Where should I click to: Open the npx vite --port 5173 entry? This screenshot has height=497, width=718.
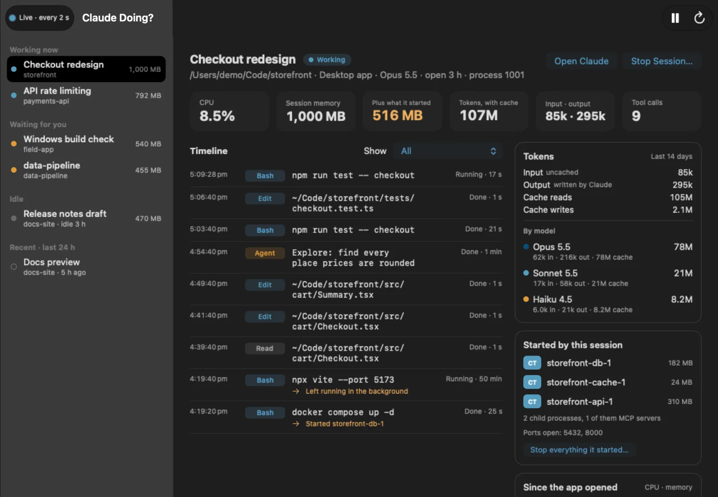click(346, 385)
